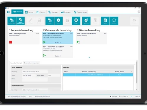This screenshot has height=110, width=147.
Task: Click the Annuleren cancel button
Action: click(114, 21)
